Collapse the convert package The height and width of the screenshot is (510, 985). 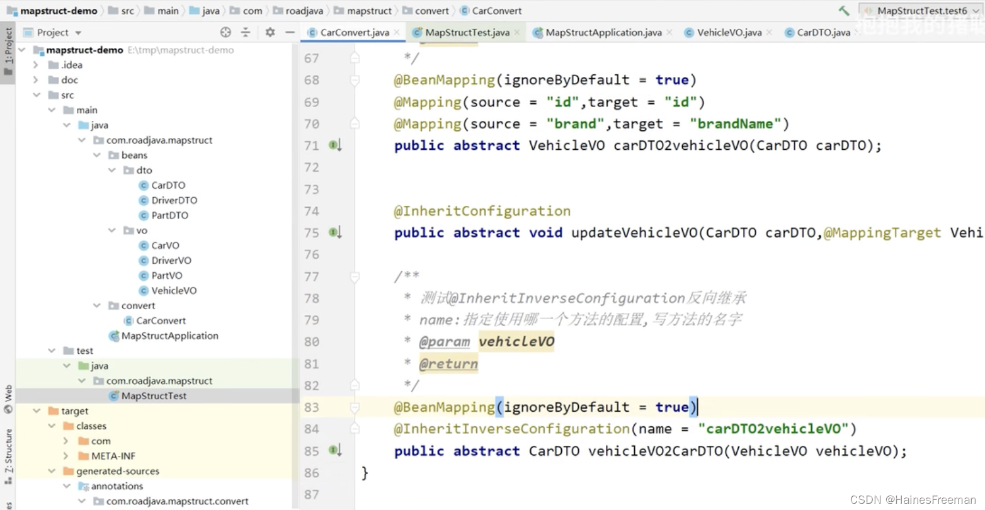click(x=97, y=305)
